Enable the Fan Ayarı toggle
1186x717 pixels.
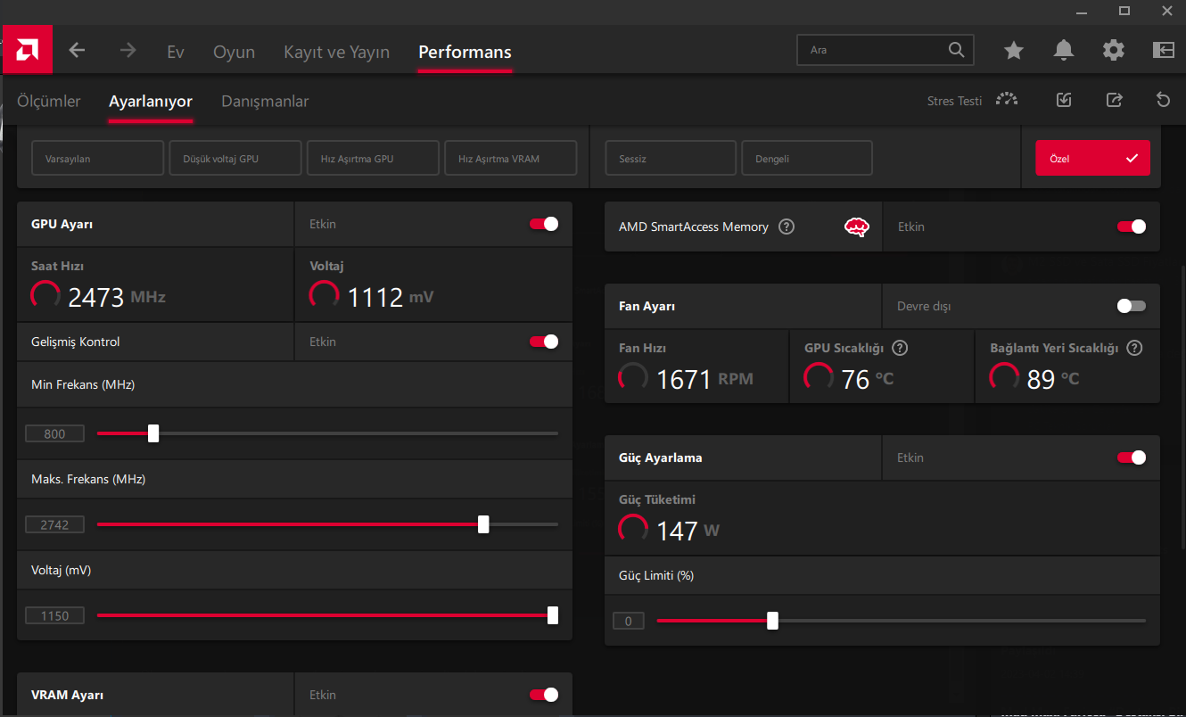(x=1132, y=306)
